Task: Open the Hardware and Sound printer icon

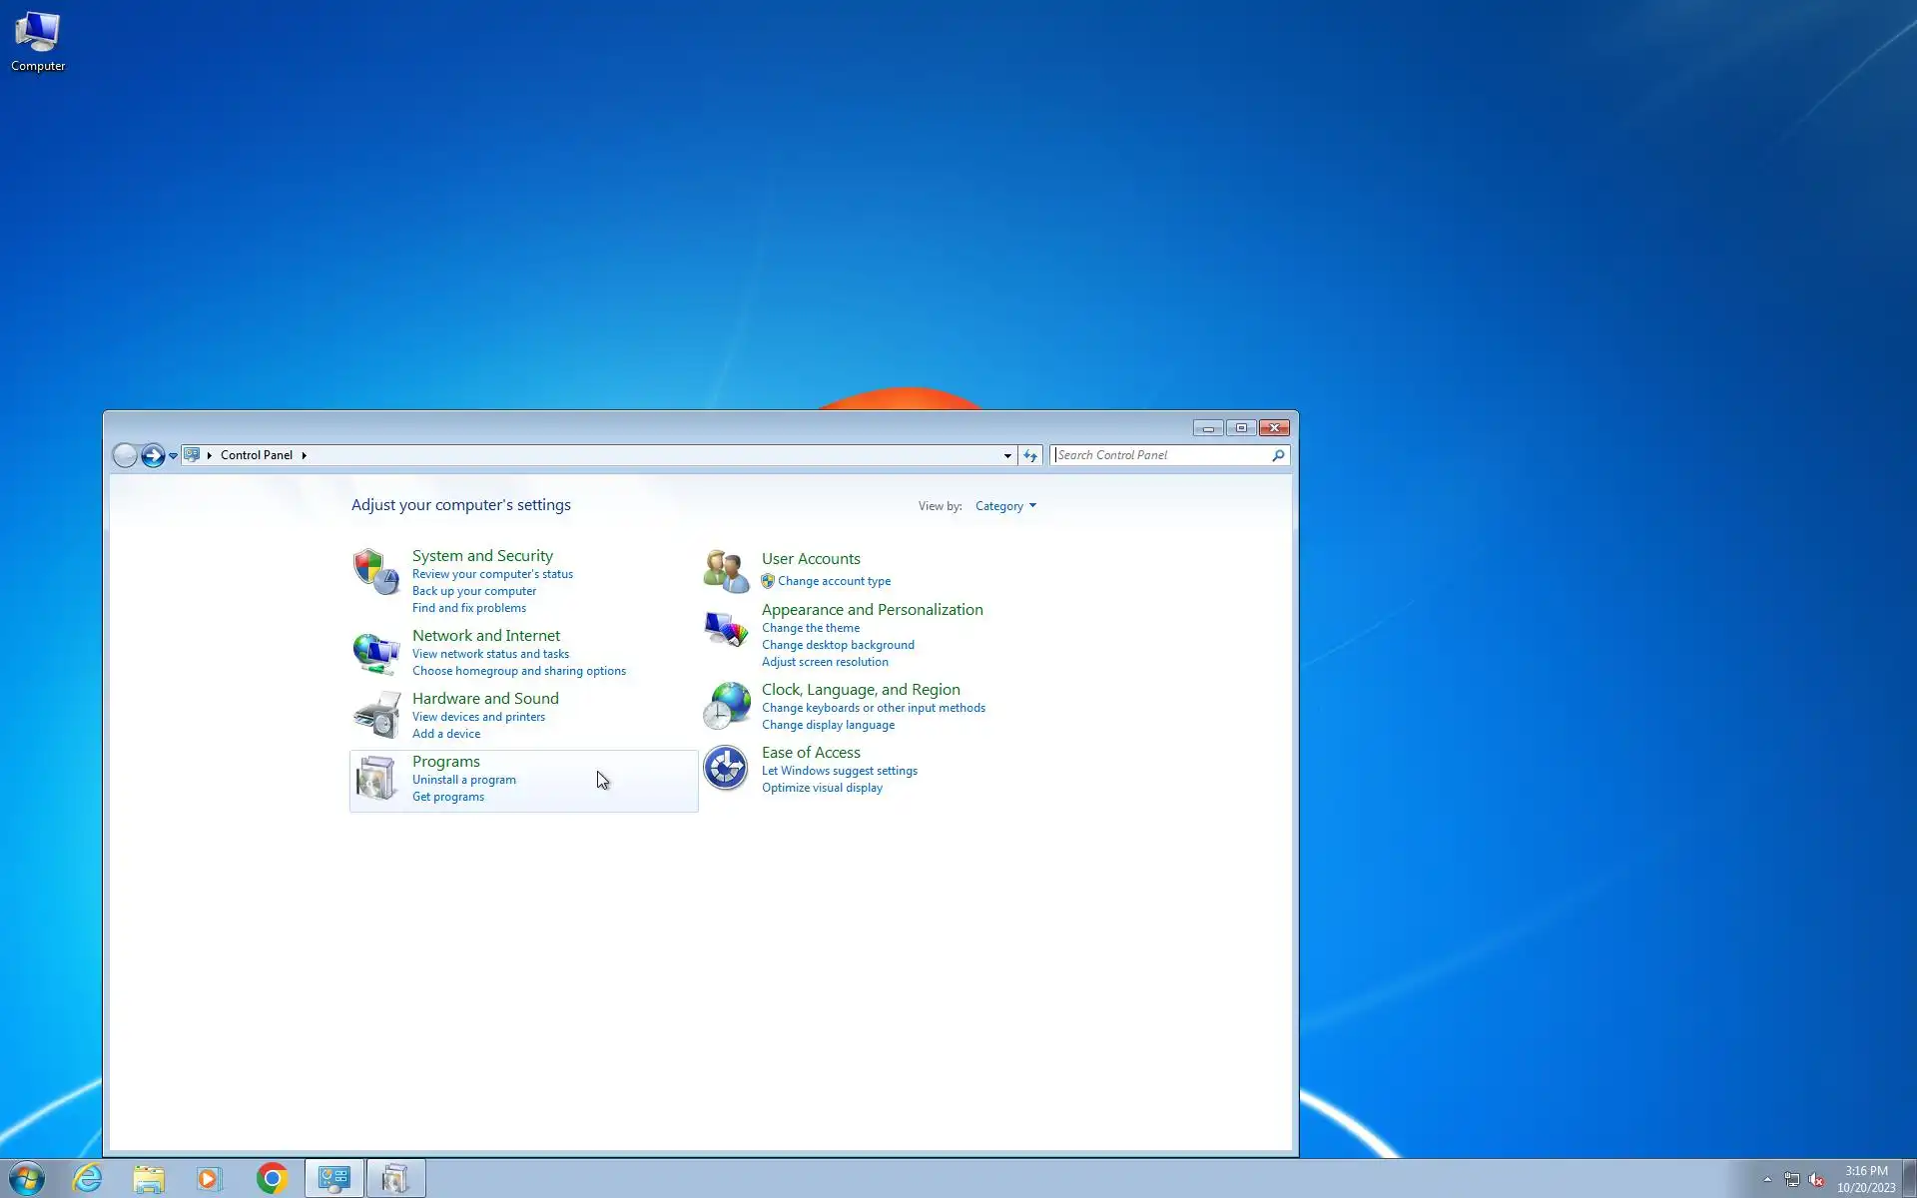Action: click(x=375, y=715)
